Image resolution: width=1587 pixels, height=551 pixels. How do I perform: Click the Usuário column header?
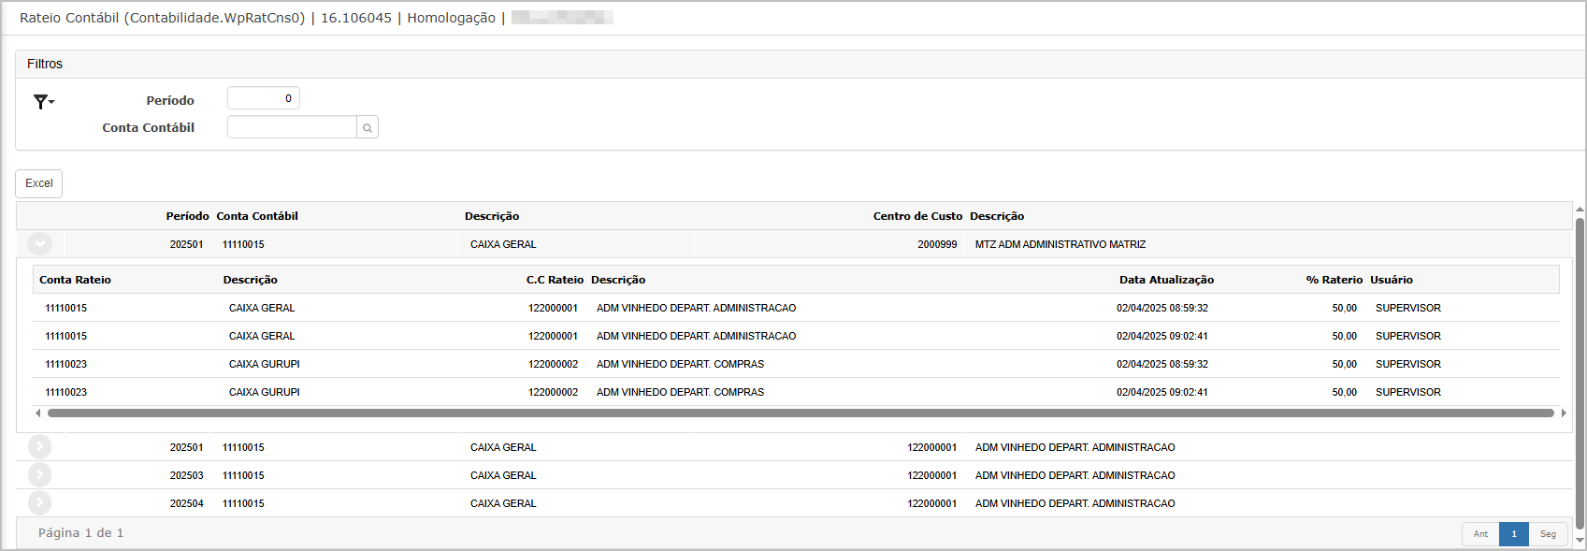coord(1392,280)
